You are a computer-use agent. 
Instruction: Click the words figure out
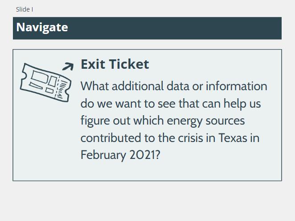(x=105, y=121)
